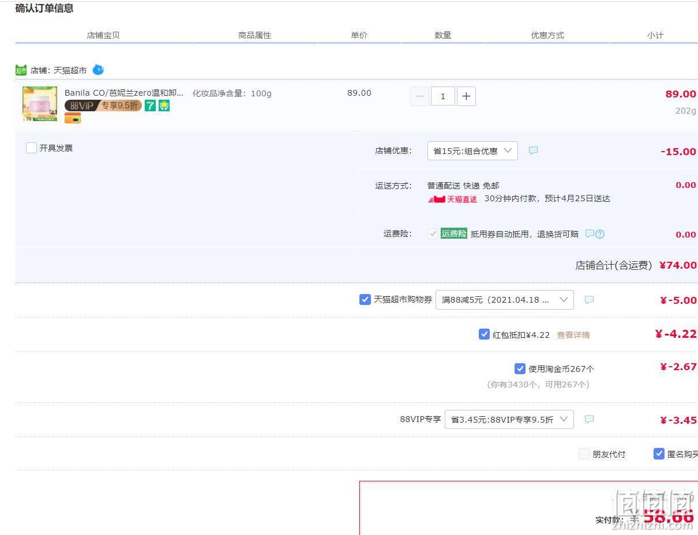Click 预计4月25日送达 delivery text
Screen dimensions: 698x535
[577, 198]
